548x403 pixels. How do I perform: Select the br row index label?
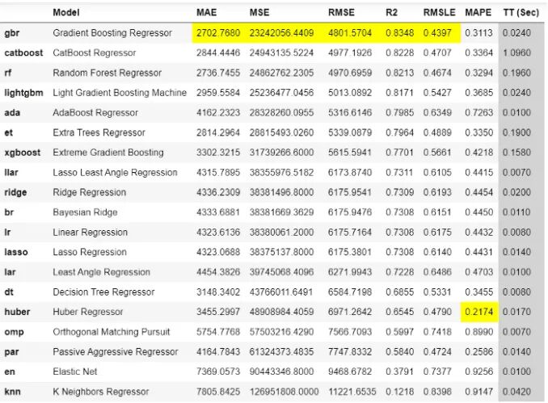coord(9,212)
